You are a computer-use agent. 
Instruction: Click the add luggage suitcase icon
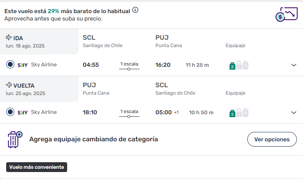click(x=15, y=140)
